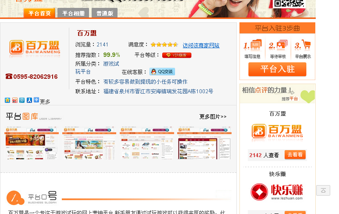Click the blue plus share icon
Image resolution: width=339 pixels, height=214 pixels.
[x=36, y=100]
